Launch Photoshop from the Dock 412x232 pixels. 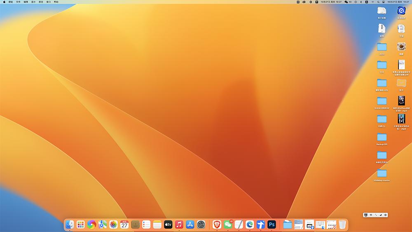[x=272, y=225]
